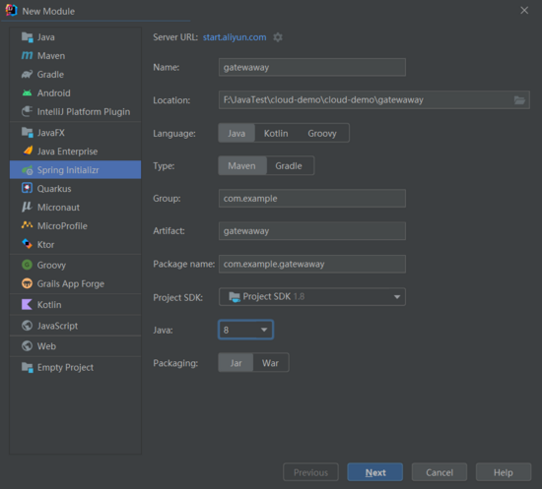Screen dimensions: 542x489
Task: Click the Help button
Action: tap(504, 472)
